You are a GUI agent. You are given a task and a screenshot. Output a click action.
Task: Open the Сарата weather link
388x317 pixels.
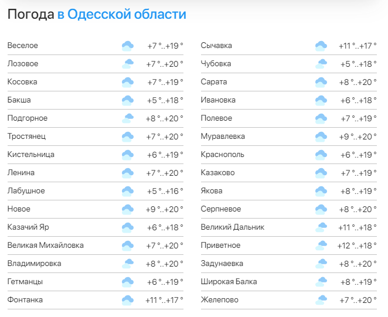click(x=214, y=82)
